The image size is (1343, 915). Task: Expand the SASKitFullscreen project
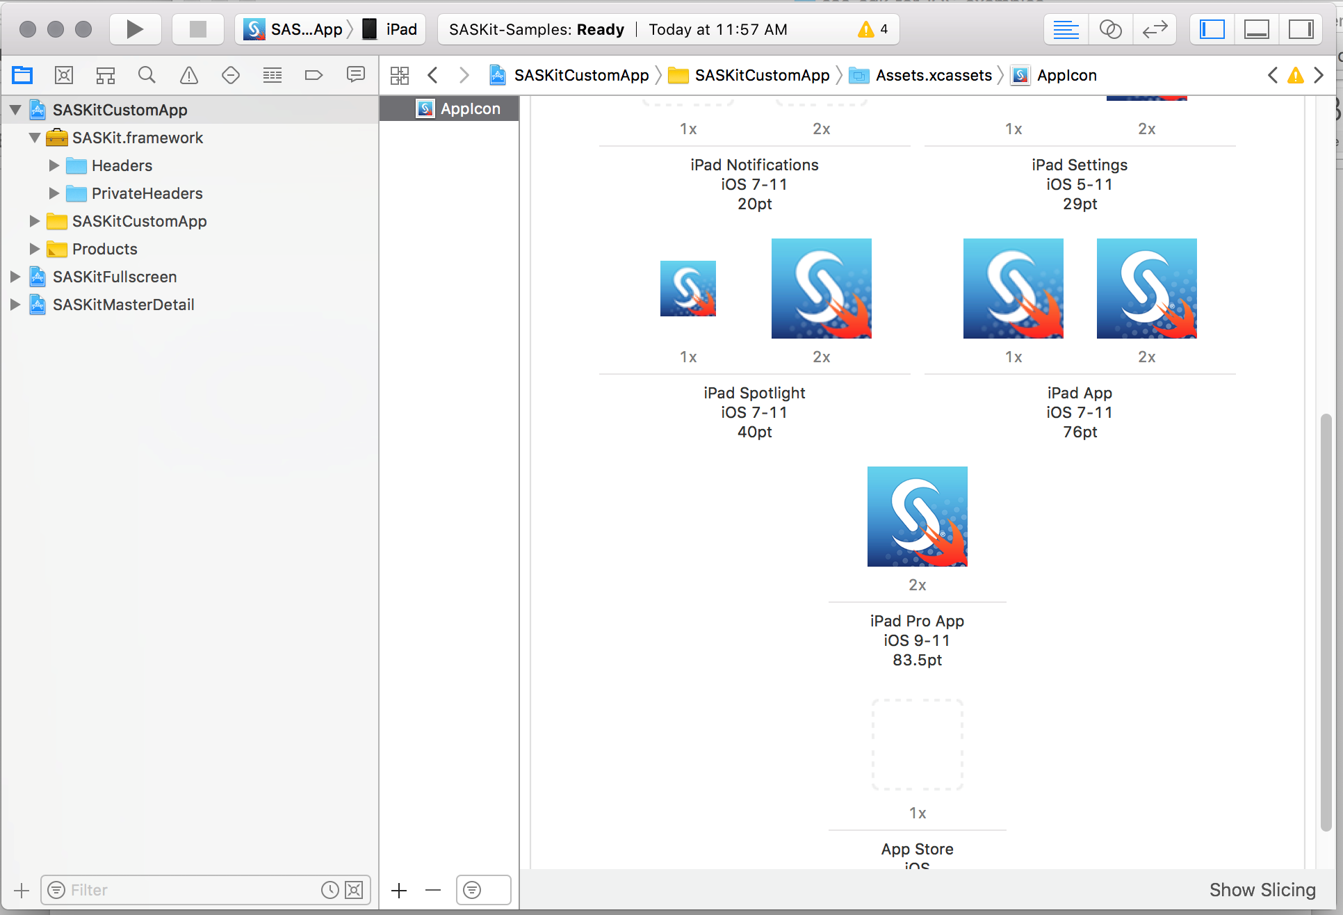[x=15, y=277]
